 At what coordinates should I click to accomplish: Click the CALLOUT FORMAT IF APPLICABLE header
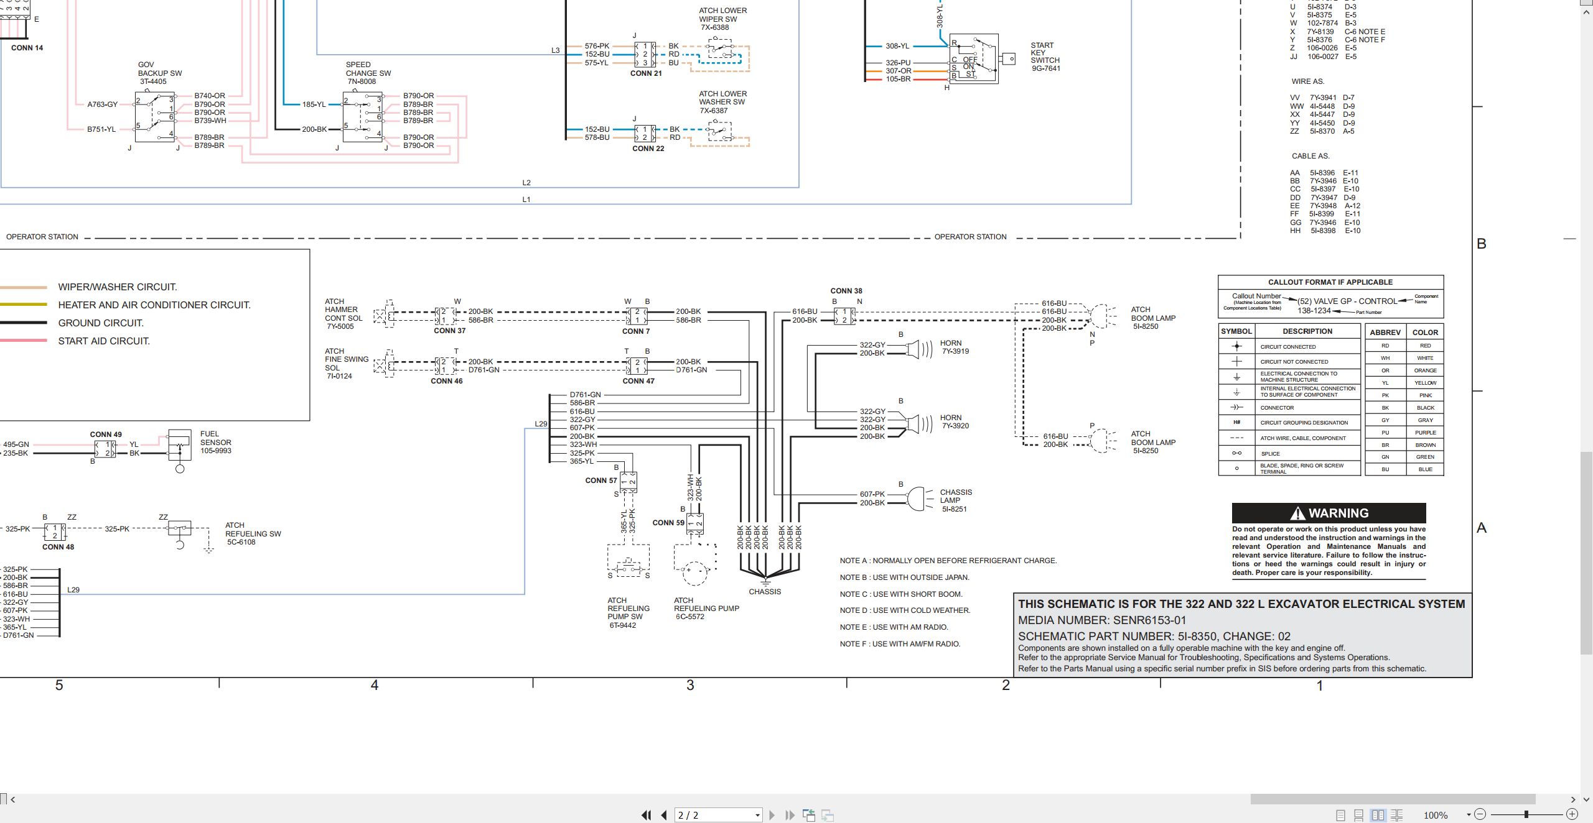pyautogui.click(x=1330, y=282)
